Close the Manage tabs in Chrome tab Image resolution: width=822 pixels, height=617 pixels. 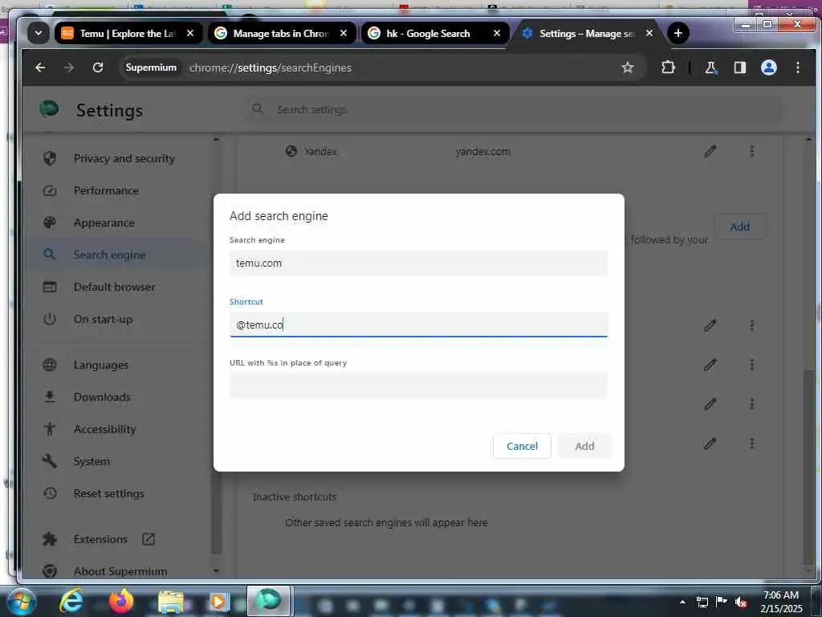click(x=344, y=33)
